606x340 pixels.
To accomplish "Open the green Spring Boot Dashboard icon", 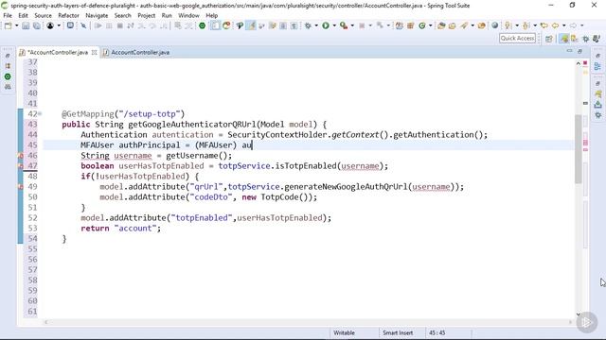I will pos(202,25).
